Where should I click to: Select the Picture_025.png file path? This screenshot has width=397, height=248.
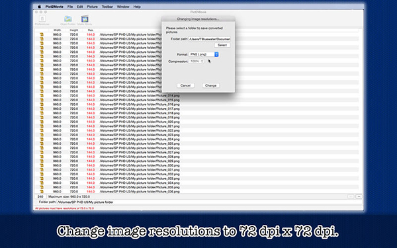[x=140, y=144]
